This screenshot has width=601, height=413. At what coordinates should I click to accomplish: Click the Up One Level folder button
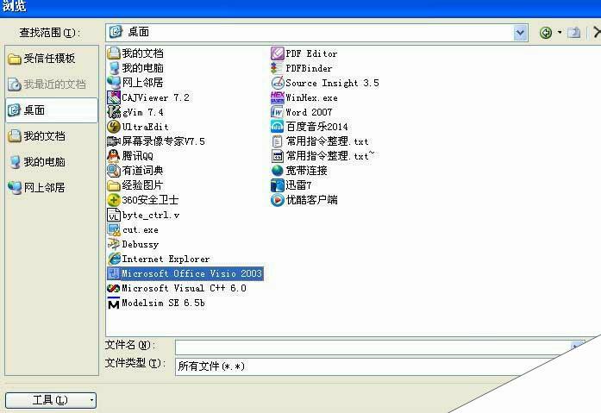[573, 33]
